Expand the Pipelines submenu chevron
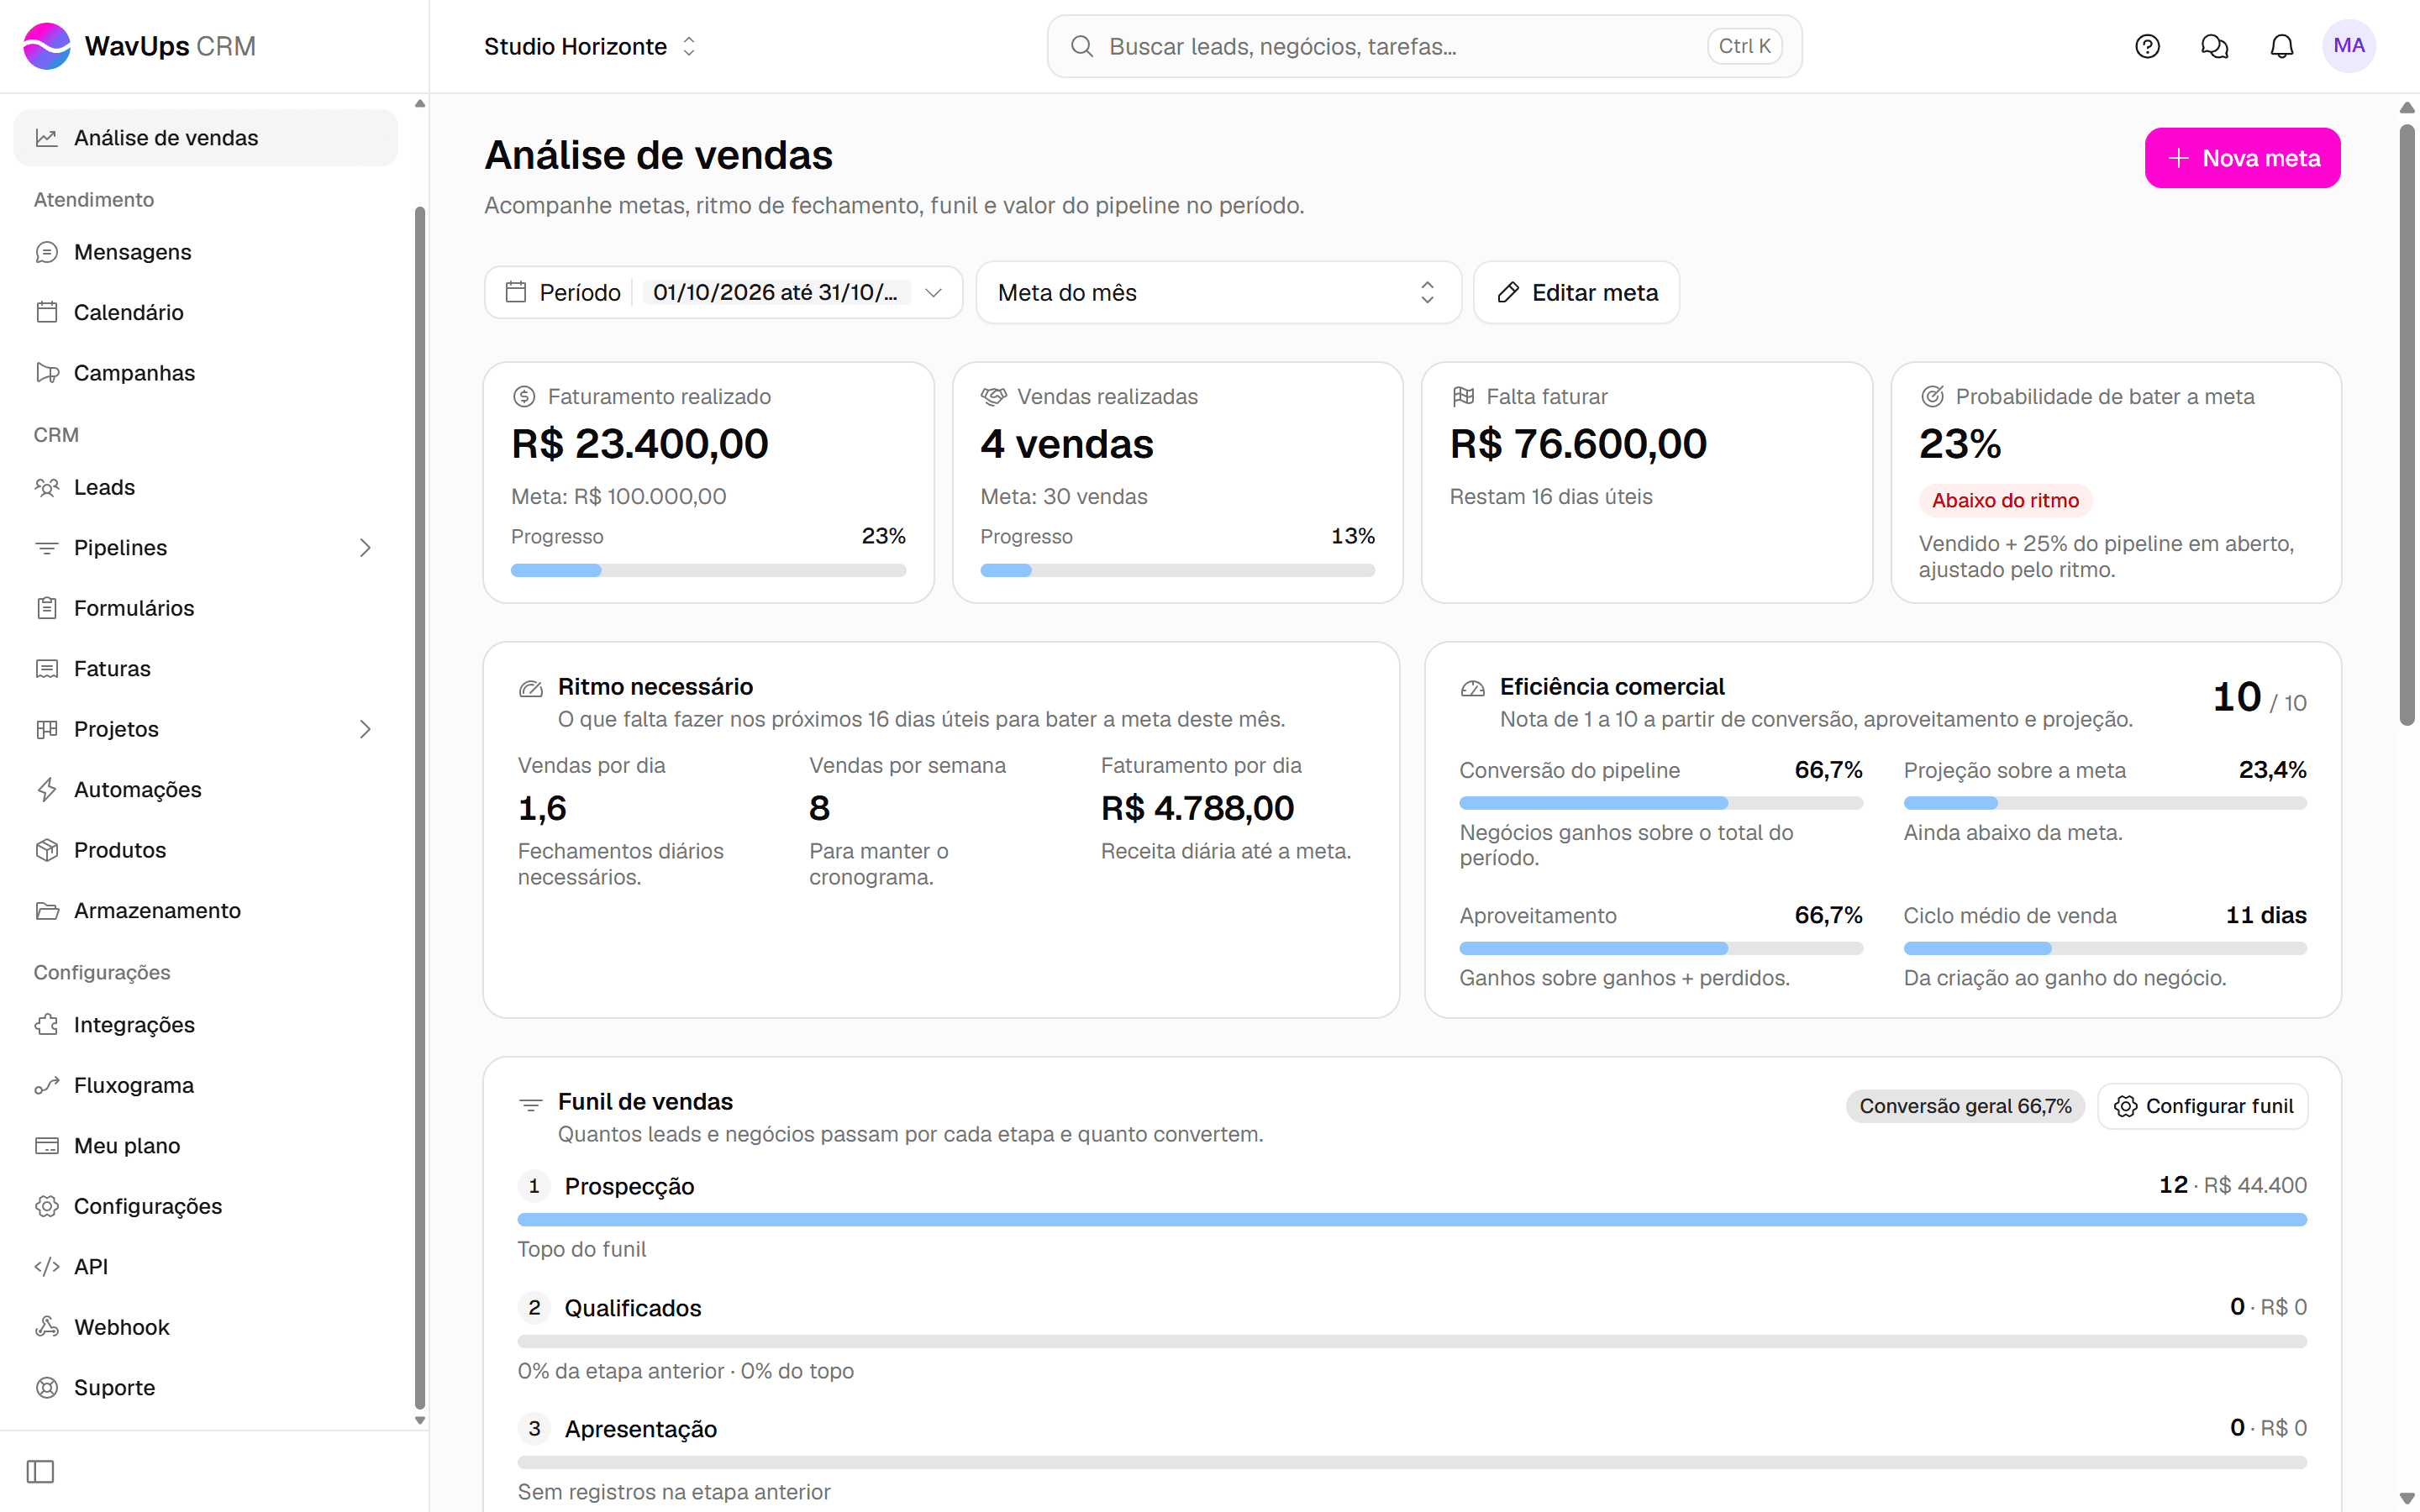 (365, 548)
